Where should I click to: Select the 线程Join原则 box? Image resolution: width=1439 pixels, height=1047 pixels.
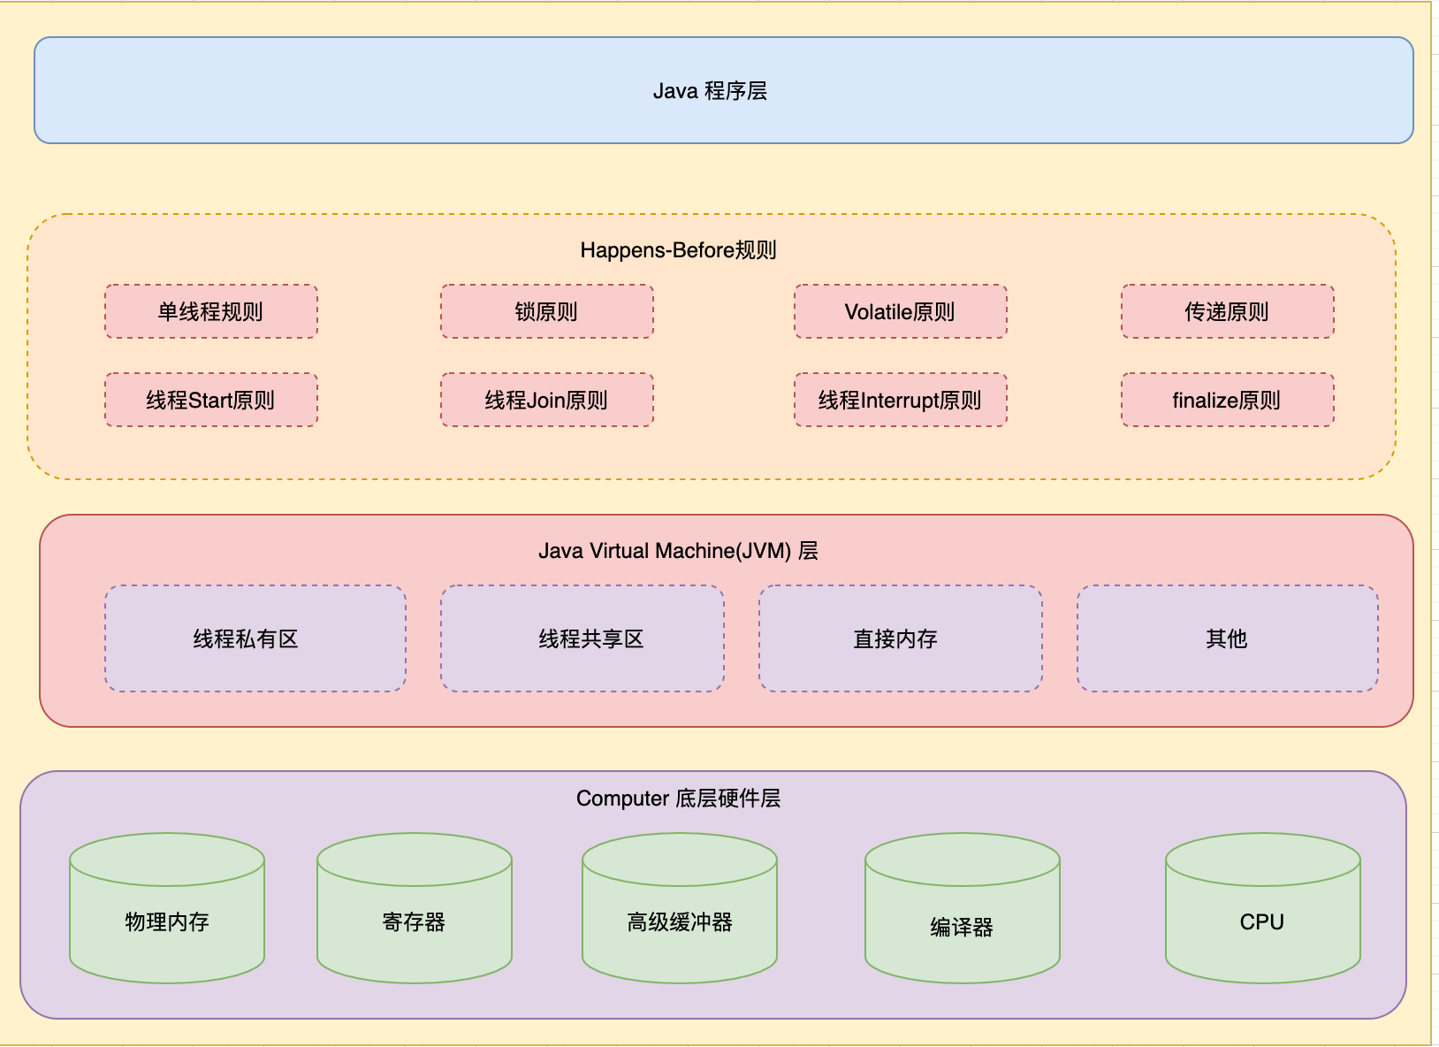(547, 400)
